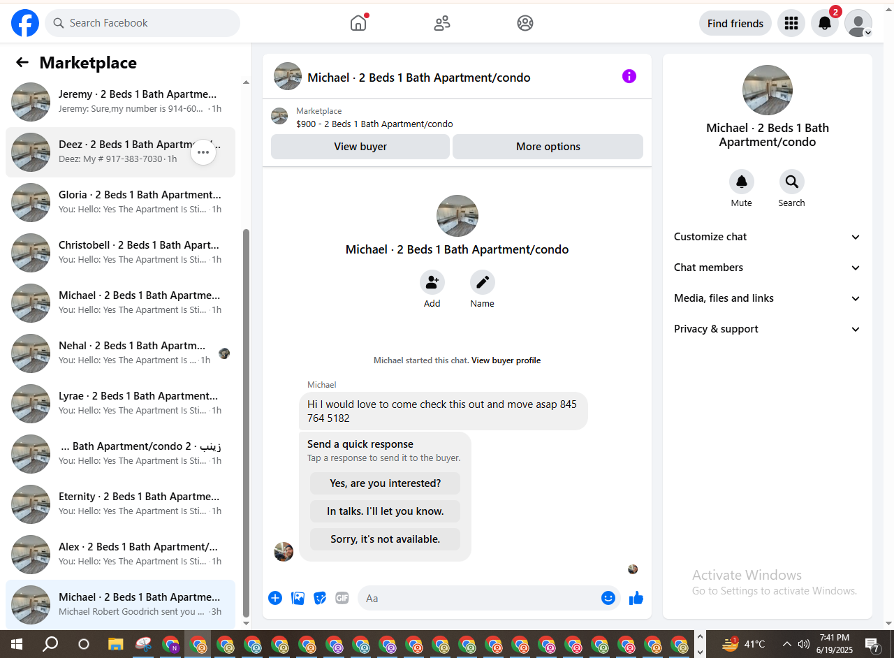Open the View buyer profile link
This screenshot has width=894, height=658.
(506, 360)
